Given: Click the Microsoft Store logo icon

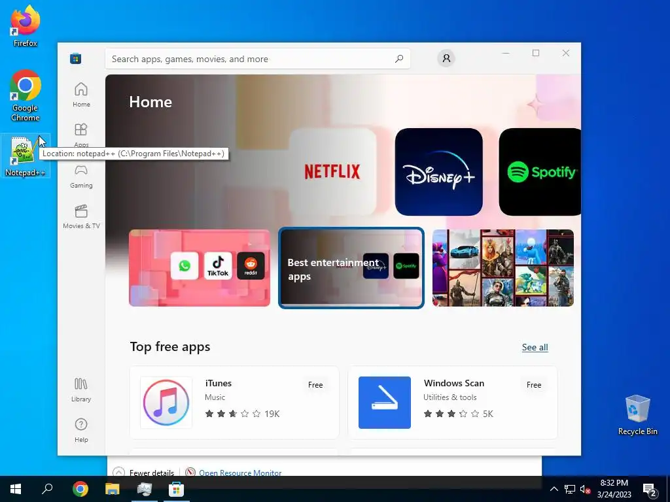Looking at the screenshot, I should pos(76,58).
